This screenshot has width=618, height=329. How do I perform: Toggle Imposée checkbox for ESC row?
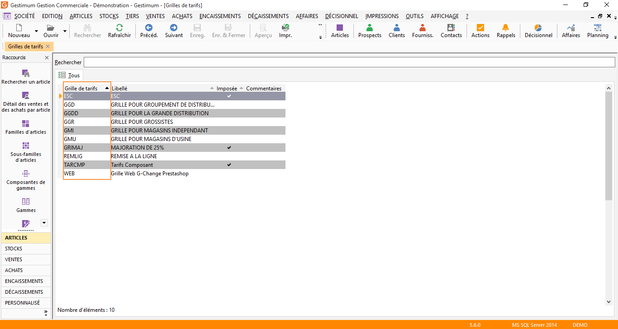pyautogui.click(x=229, y=96)
